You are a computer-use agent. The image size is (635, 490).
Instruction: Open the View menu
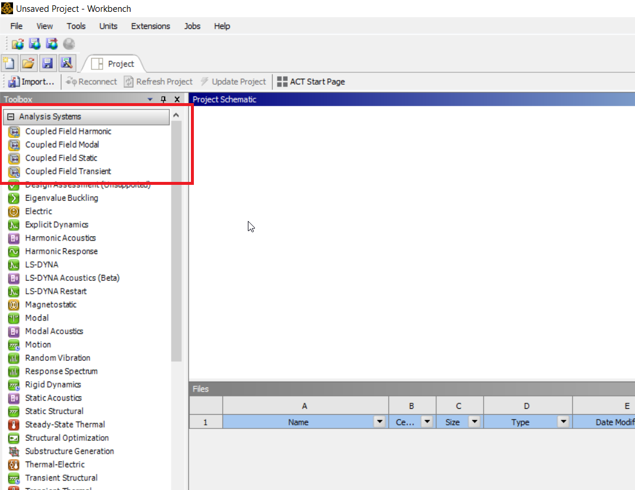pos(44,26)
